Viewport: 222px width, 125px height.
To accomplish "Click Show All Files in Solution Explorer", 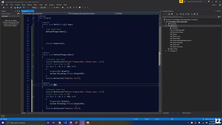I will point(188,14).
